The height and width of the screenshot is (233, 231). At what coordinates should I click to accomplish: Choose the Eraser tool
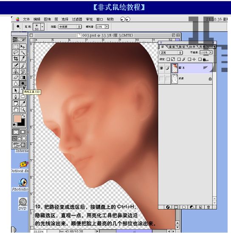pos(16,78)
